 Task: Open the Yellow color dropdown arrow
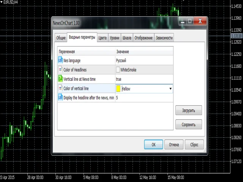click(170, 89)
